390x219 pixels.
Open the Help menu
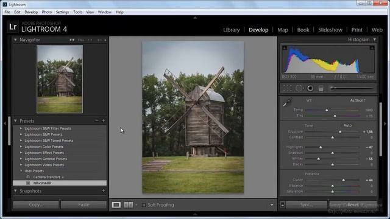(x=119, y=12)
